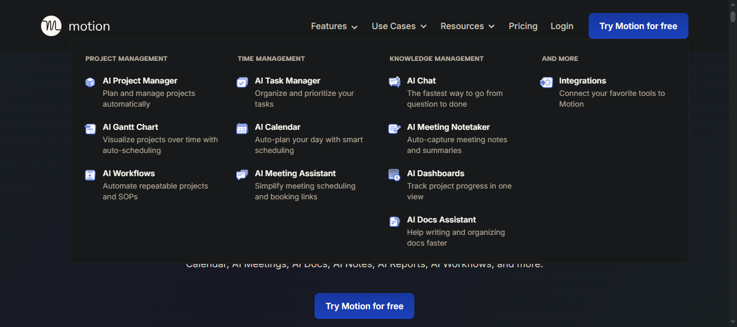Image resolution: width=737 pixels, height=327 pixels.
Task: Click the AI Meeting Notetaker icon
Action: tap(394, 129)
